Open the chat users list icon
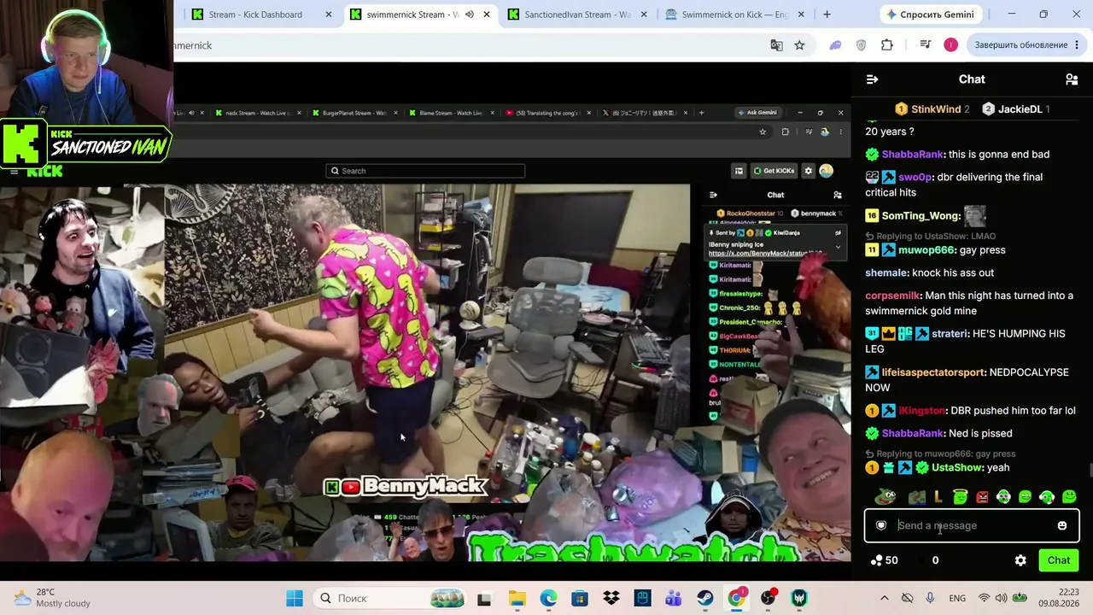Screen dimensions: 1093x615 coord(1072,79)
